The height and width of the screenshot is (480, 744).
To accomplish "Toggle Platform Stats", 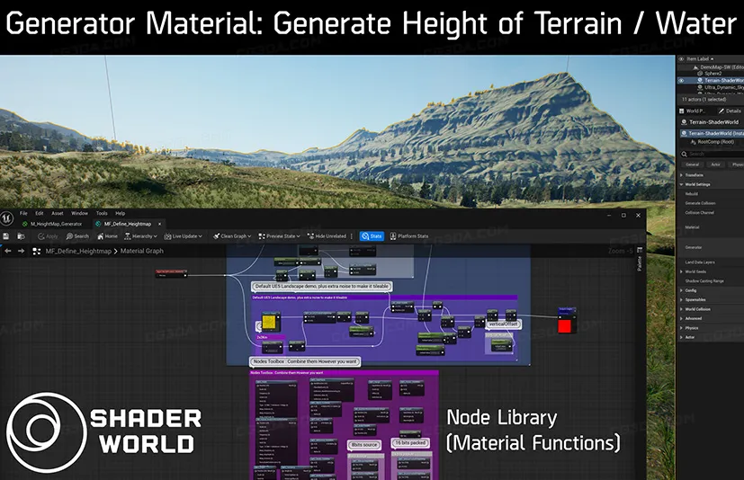I will click(409, 236).
